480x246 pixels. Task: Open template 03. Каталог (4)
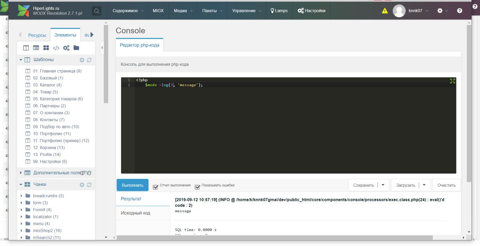point(47,85)
